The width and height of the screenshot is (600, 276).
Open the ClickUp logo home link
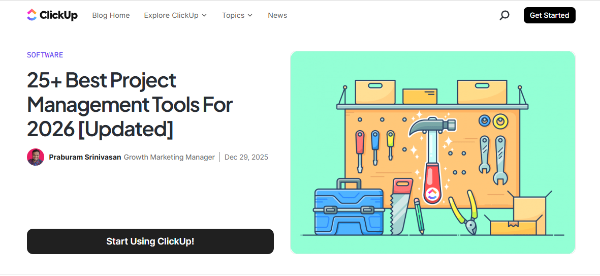tap(52, 15)
